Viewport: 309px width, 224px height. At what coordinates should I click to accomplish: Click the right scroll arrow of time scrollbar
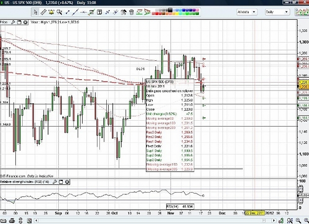[274, 221]
